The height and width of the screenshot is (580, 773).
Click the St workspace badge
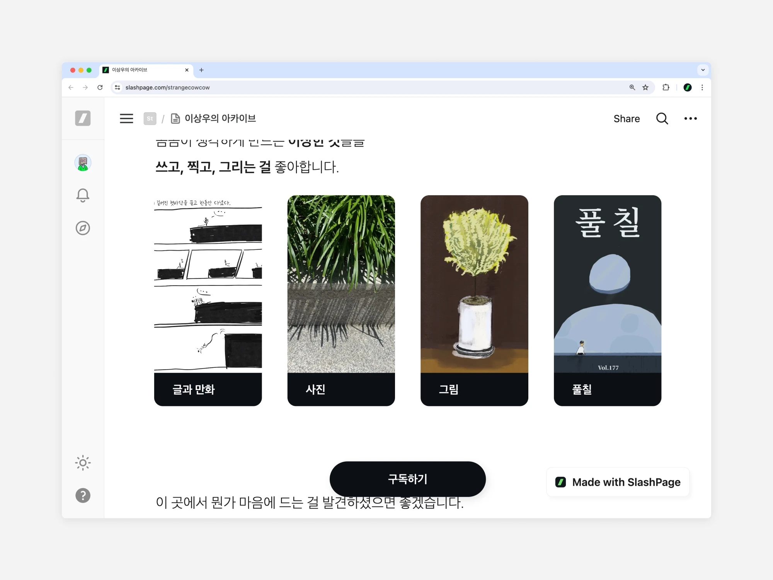point(150,119)
